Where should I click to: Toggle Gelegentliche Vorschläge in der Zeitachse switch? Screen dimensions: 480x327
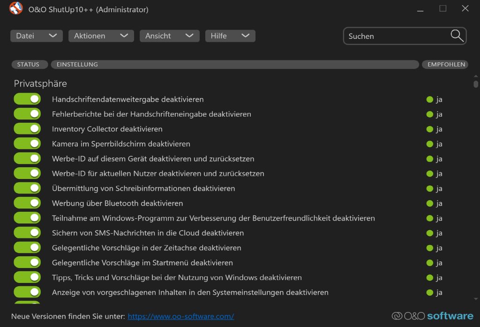tap(27, 247)
